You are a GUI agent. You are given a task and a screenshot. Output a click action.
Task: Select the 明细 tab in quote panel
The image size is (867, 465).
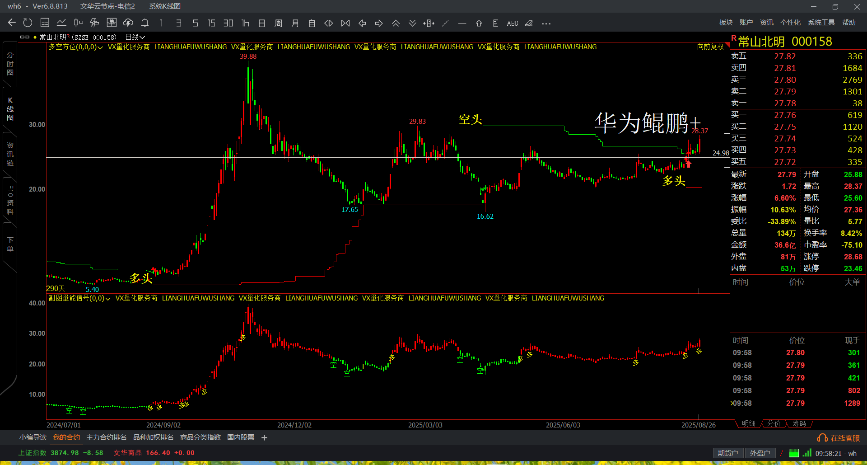pyautogui.click(x=749, y=423)
